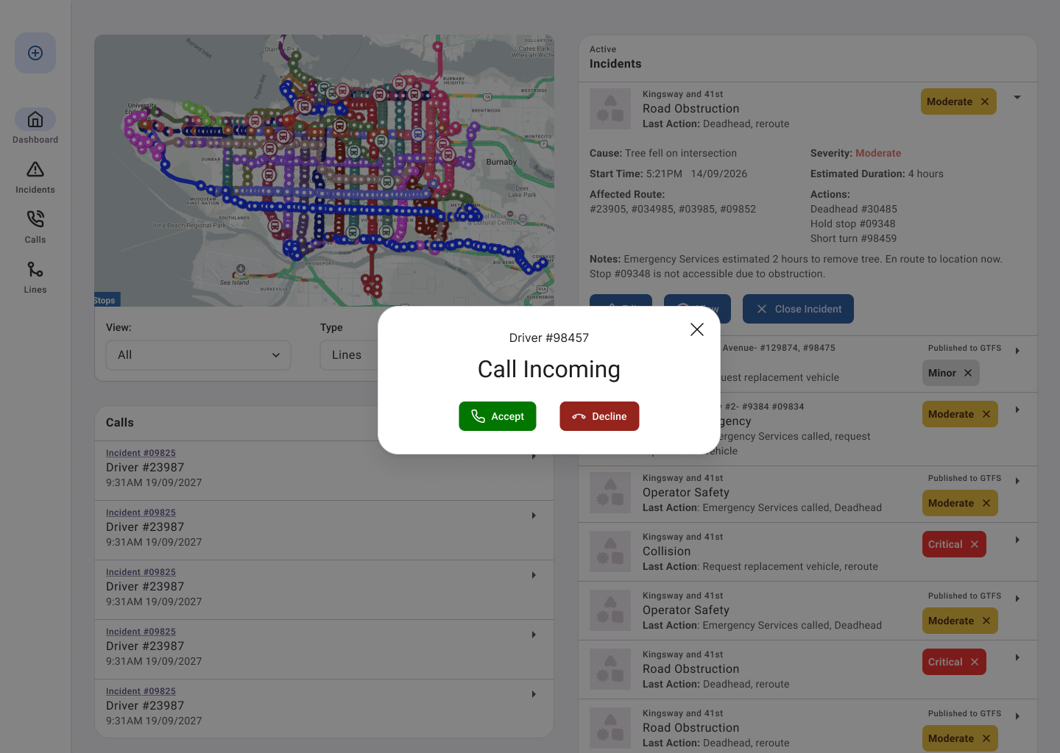Click the Start Time '5:21PM 14/09/2026' text

(696, 174)
